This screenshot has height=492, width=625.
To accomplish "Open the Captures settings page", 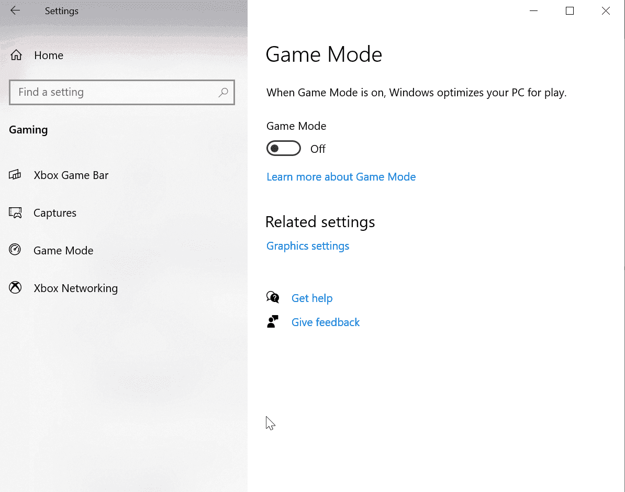I will click(55, 213).
